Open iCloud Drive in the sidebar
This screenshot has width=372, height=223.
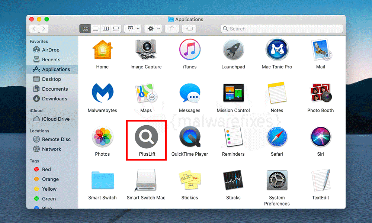52,119
